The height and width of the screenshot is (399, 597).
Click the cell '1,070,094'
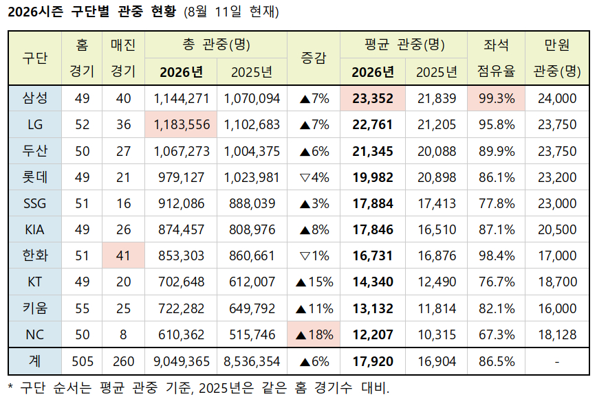[x=252, y=98]
